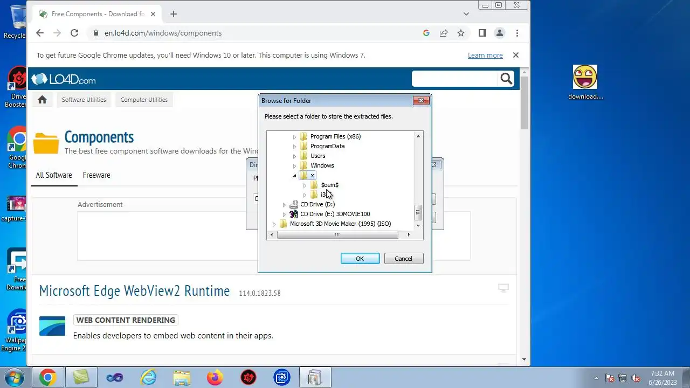Select the Program Files (x86) folder

[x=335, y=136]
